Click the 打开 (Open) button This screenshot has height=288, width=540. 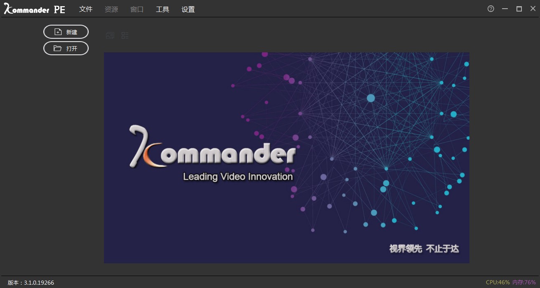tap(66, 48)
